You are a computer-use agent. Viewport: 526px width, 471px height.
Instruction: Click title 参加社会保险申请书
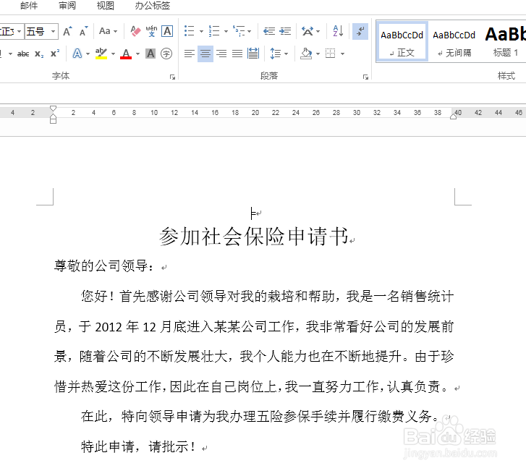254,237
